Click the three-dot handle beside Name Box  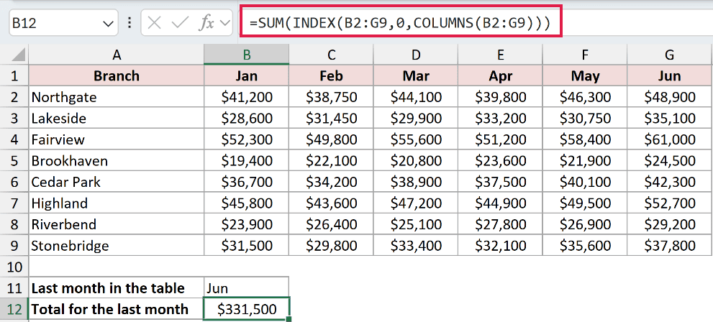tap(130, 23)
